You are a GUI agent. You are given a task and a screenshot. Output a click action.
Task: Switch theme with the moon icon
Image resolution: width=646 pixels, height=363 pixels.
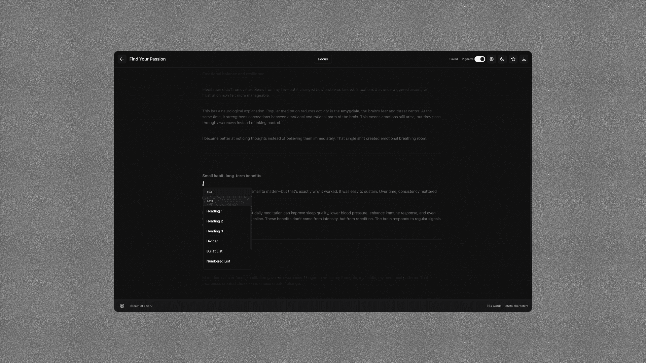(x=502, y=59)
